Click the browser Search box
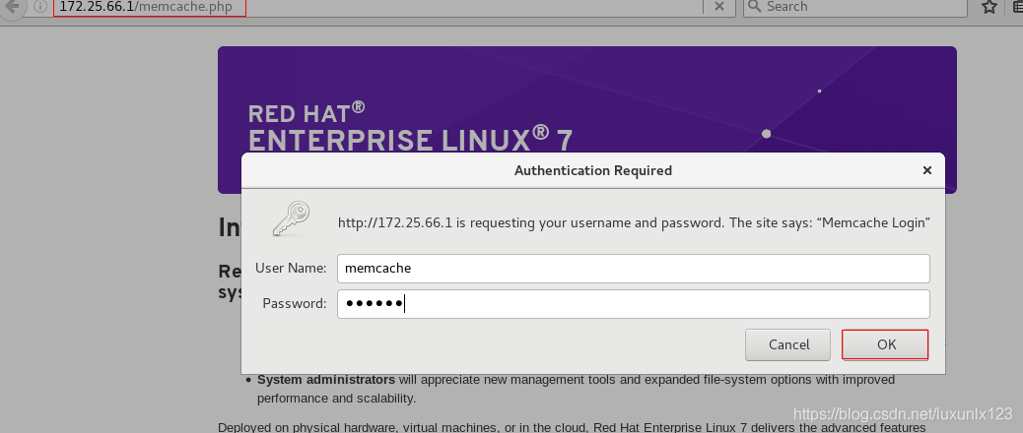This screenshot has width=1023, height=433. pyautogui.click(x=854, y=7)
